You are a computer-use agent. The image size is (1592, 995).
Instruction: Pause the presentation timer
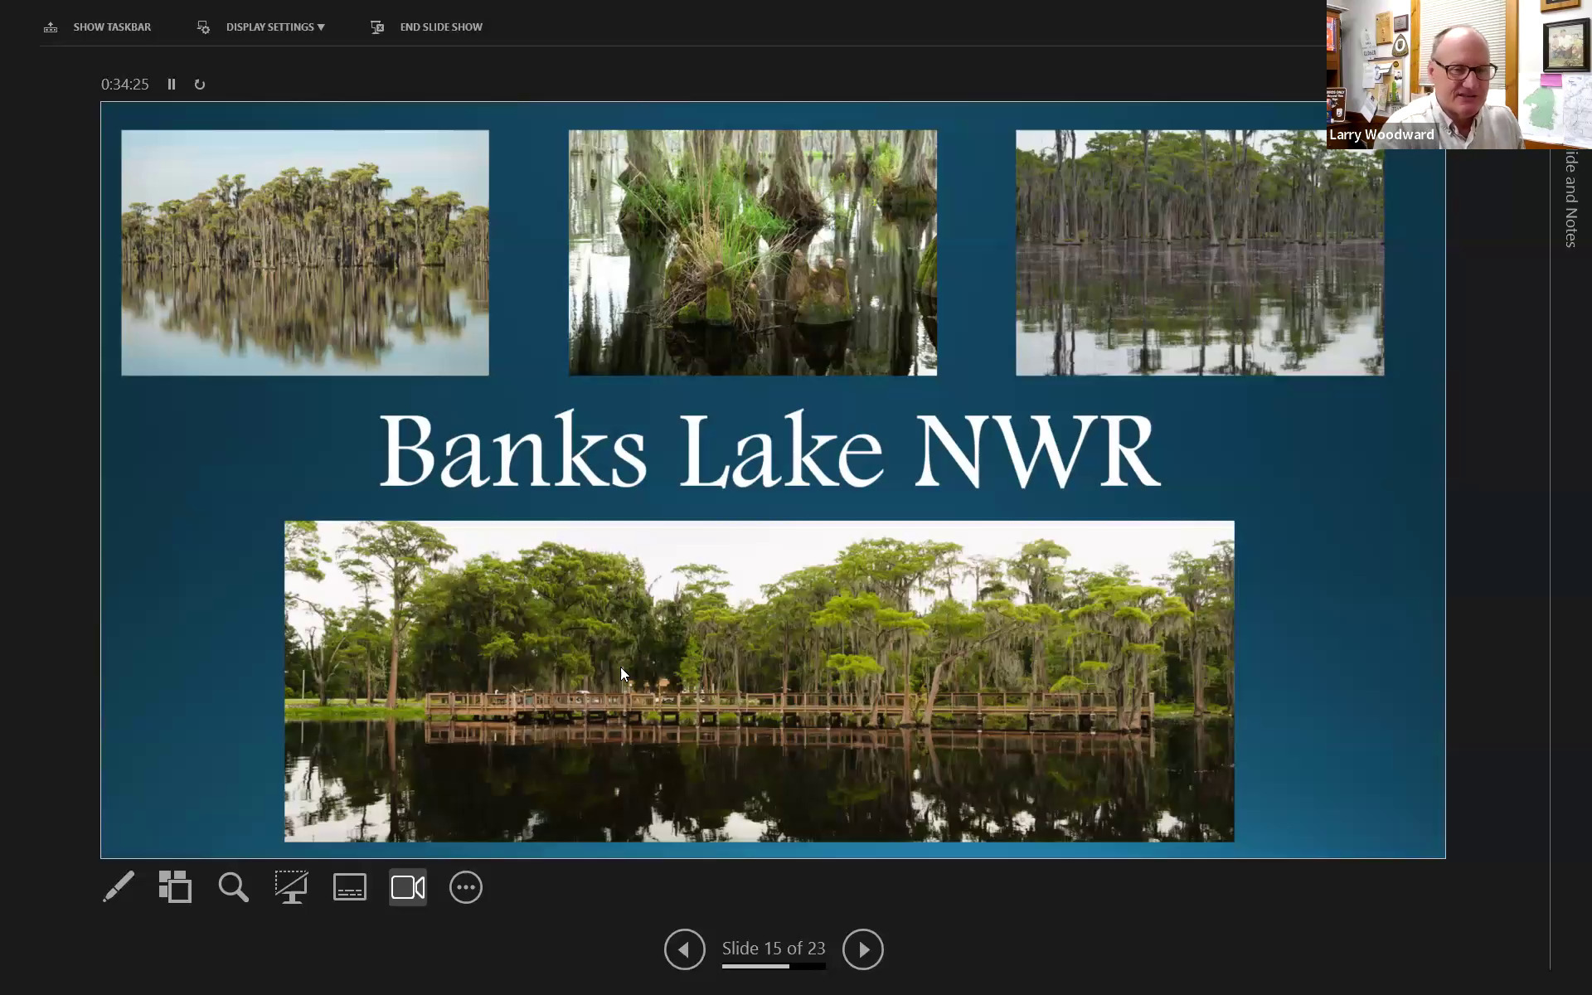coord(172,85)
